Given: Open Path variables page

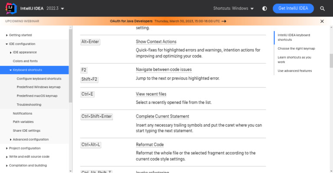Looking at the screenshot, I should 23,122.
